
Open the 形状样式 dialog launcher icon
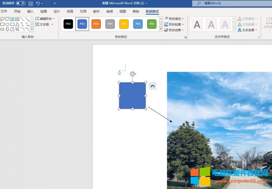pos(186,37)
